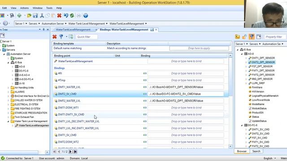Click the Save disk icon in toolbar

pos(35,16)
